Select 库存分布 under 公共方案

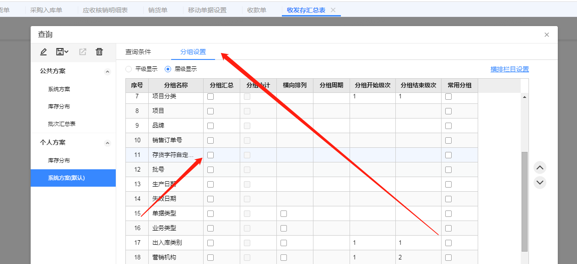pyautogui.click(x=59, y=107)
